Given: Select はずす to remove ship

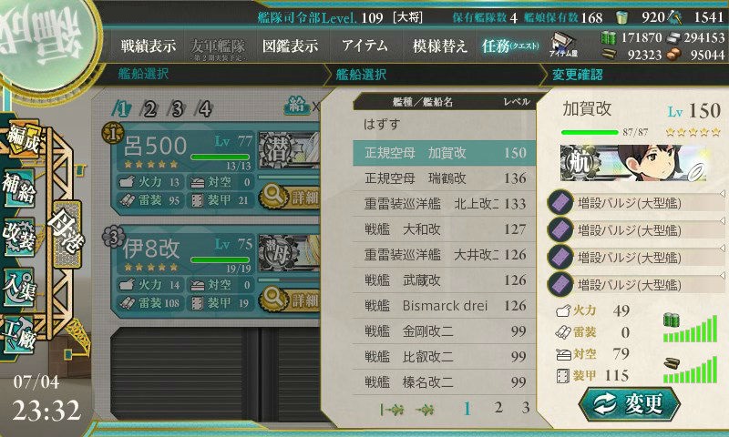Looking at the screenshot, I should [444, 125].
